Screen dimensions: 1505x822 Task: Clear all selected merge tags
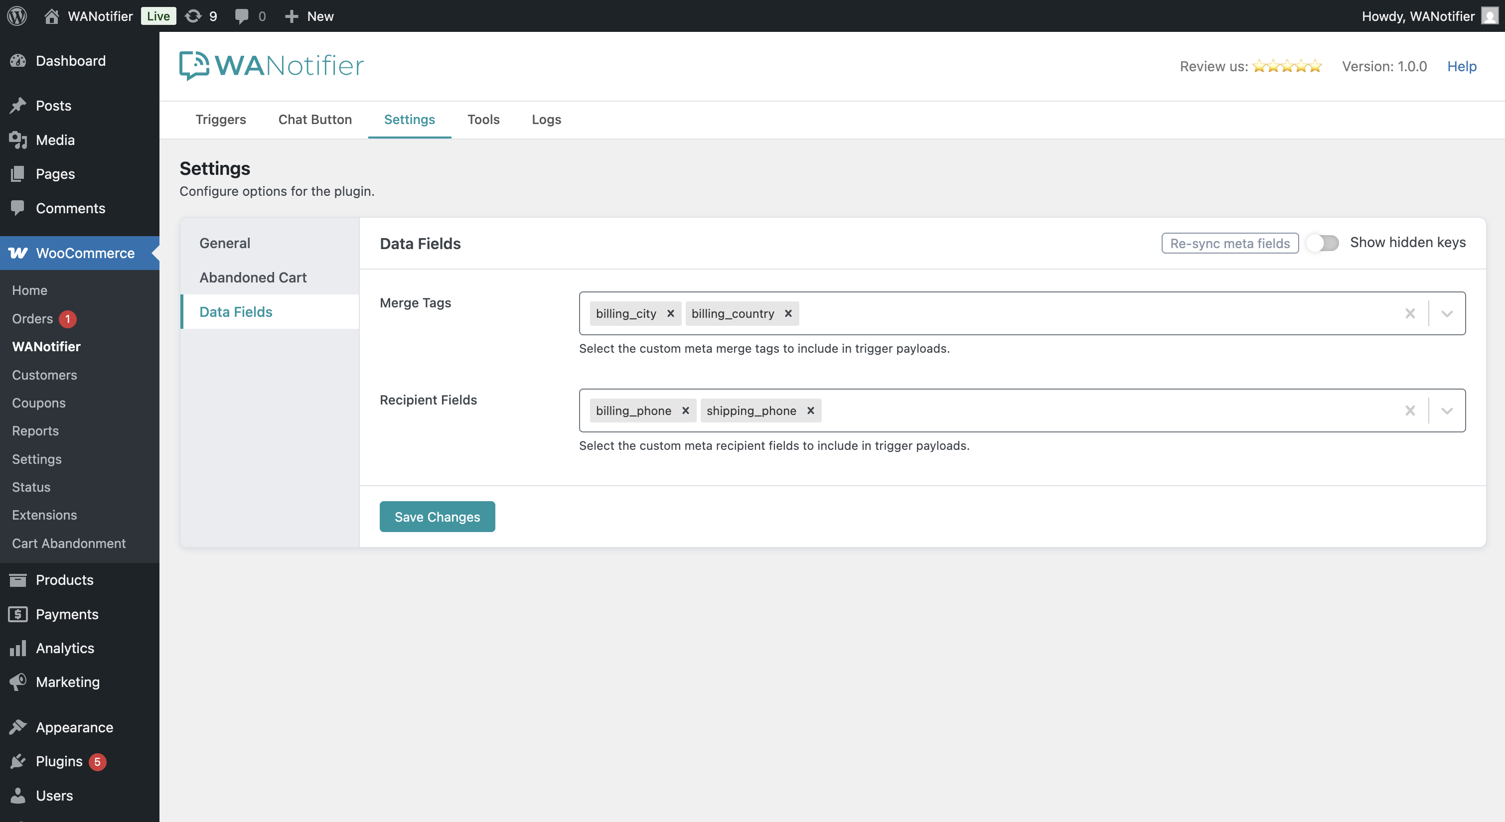coord(1410,313)
